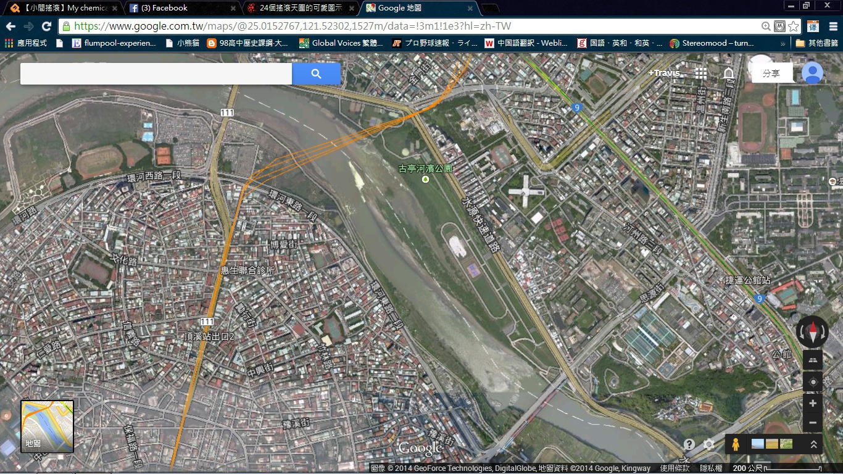Show hidden bookmarks with the chevron
The image size is (843, 474).
click(783, 43)
